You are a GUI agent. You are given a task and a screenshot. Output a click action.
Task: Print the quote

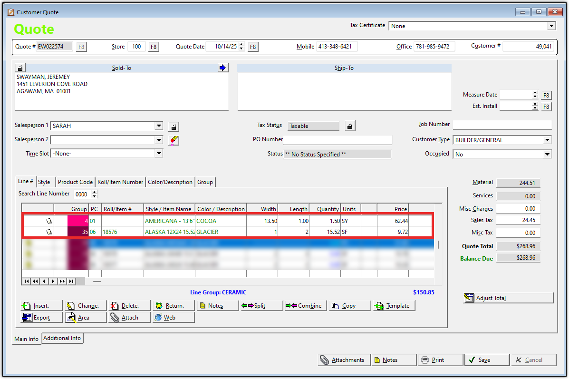pos(440,360)
